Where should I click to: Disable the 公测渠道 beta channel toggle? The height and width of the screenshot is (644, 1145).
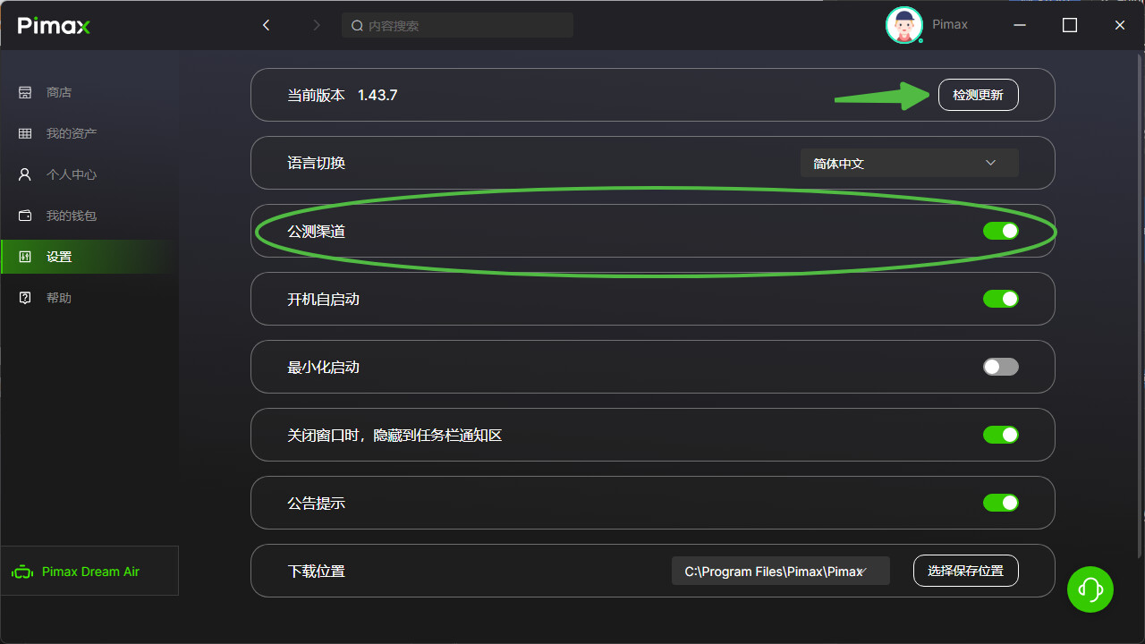coord(1000,231)
